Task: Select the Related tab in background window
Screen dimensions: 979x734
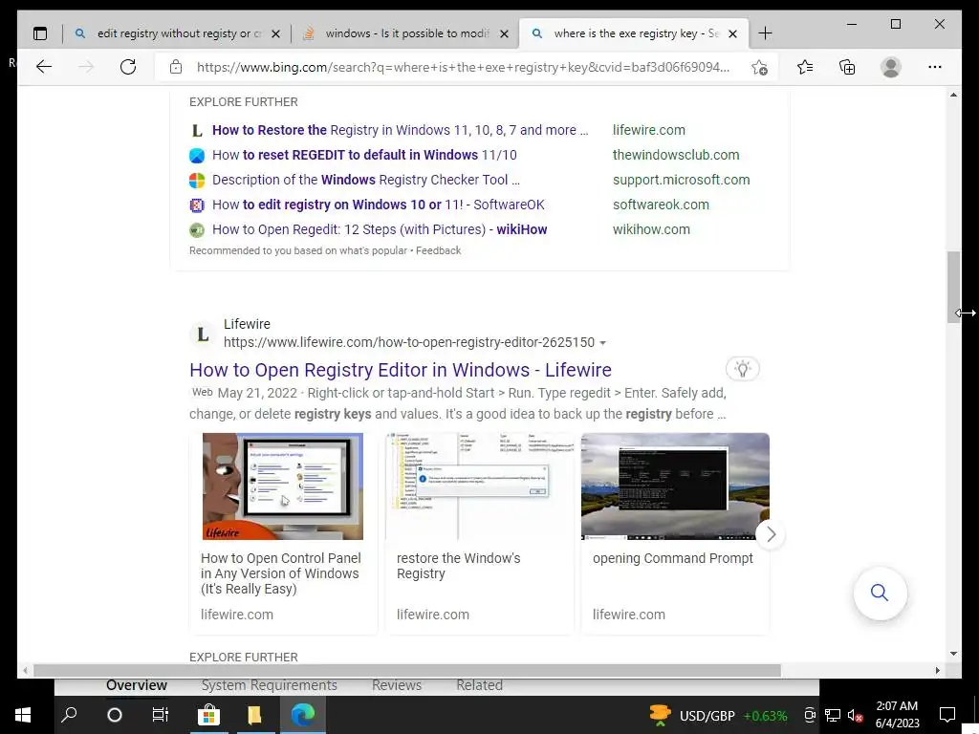Action: tap(480, 685)
